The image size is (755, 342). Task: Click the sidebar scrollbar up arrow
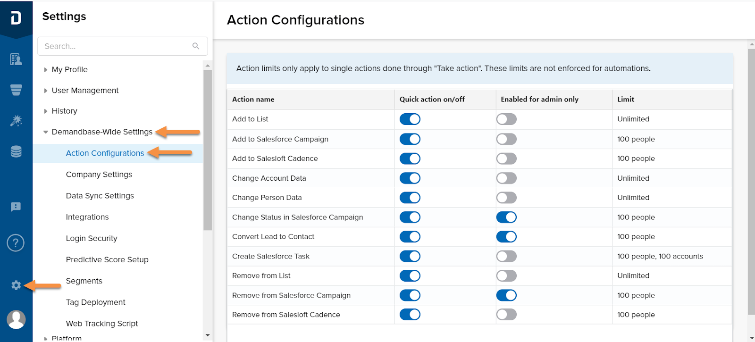pyautogui.click(x=208, y=65)
